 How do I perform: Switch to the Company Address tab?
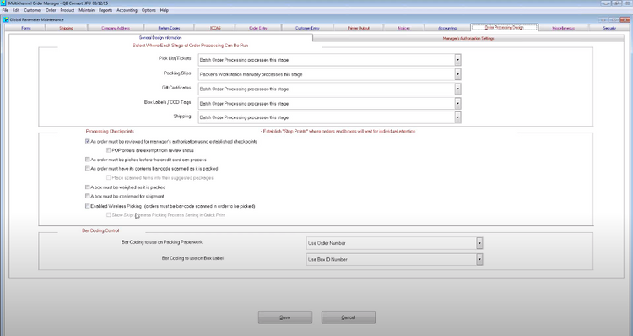pyautogui.click(x=116, y=28)
